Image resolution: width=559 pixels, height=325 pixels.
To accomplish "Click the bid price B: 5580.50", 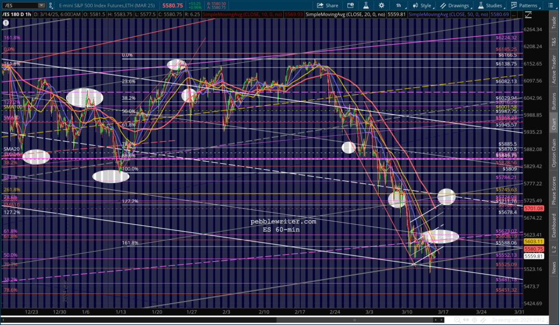I will point(216,4).
